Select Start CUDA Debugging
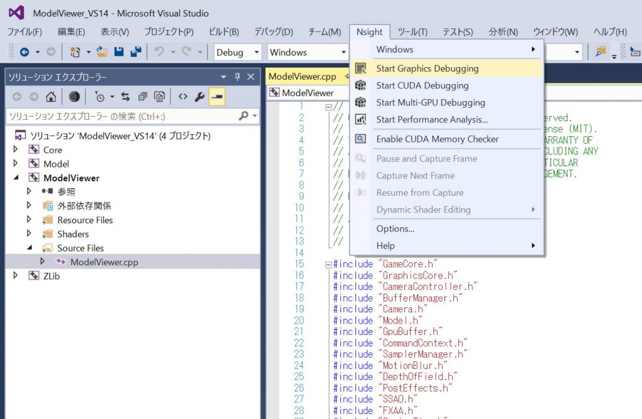This screenshot has width=642, height=419. [x=446, y=85]
